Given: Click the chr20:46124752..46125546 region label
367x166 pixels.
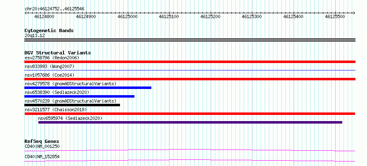Looking at the screenshot, I should 54,9.
